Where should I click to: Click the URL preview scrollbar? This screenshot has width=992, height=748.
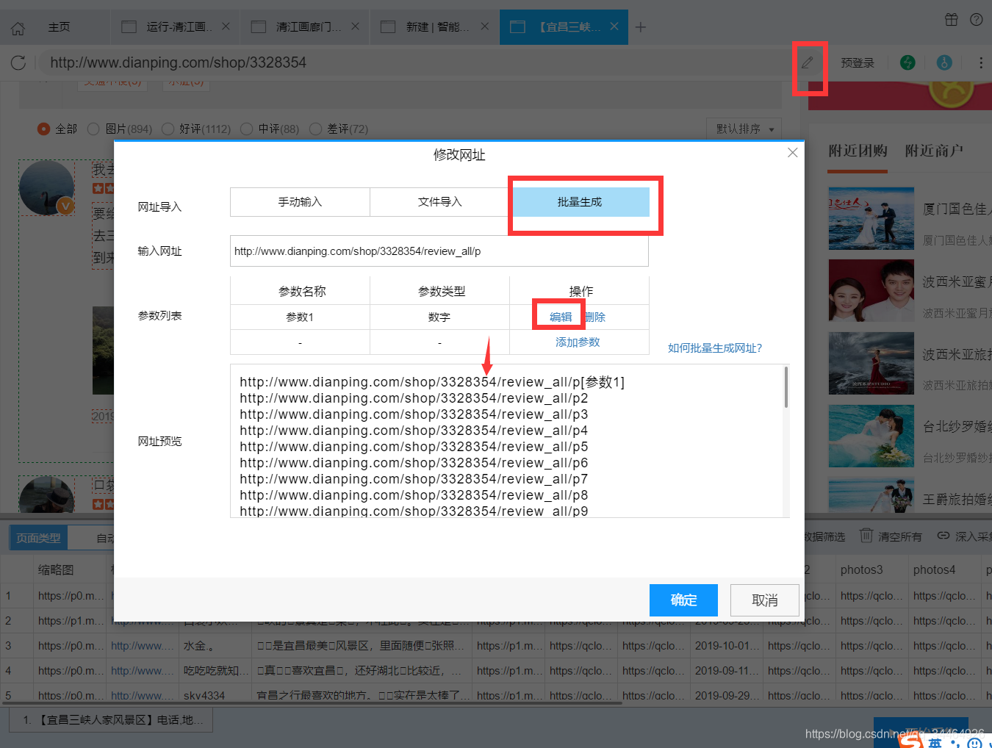(x=786, y=387)
